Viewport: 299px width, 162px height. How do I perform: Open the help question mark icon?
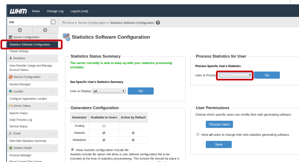pyautogui.click(x=158, y=23)
